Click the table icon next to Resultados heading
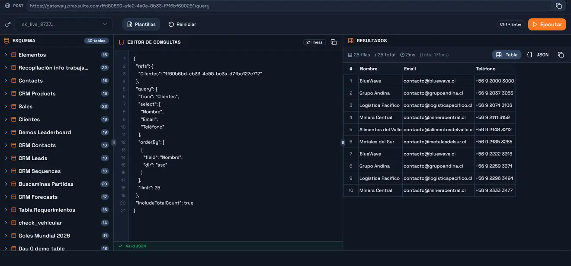The width and height of the screenshot is (571, 266). pyautogui.click(x=351, y=41)
